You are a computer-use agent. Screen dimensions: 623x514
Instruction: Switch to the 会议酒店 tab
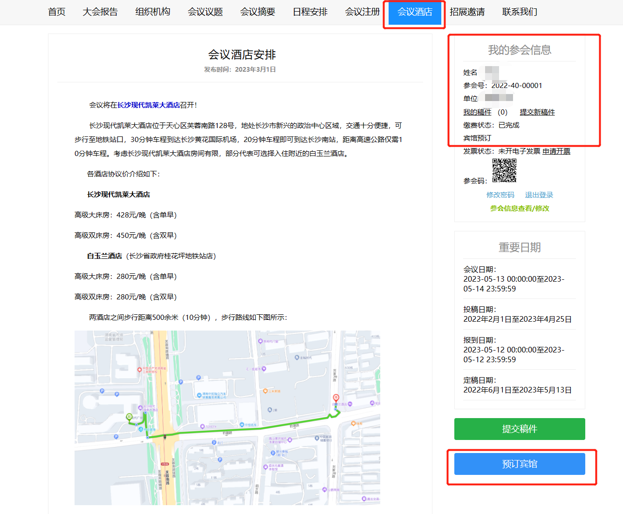point(415,12)
